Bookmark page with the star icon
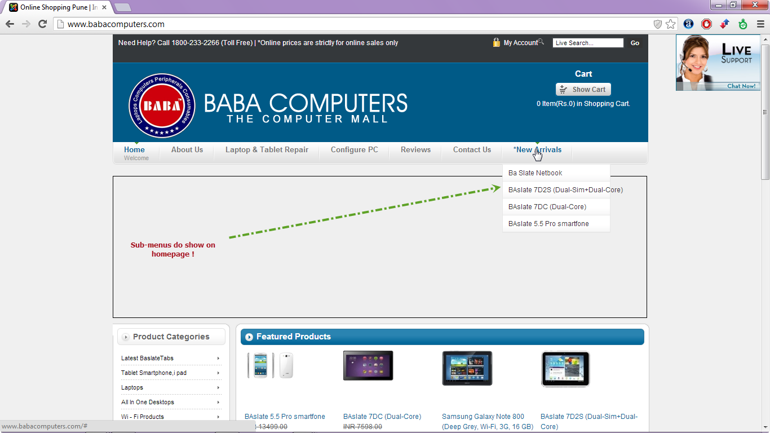Image resolution: width=770 pixels, height=433 pixels. (670, 24)
